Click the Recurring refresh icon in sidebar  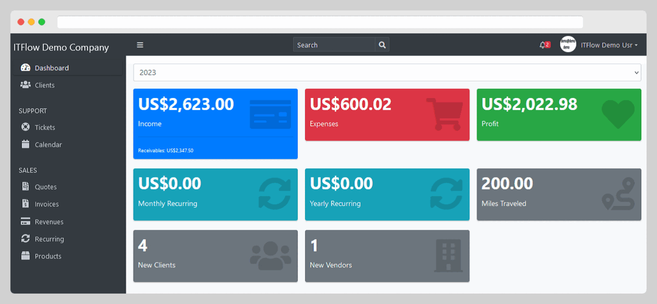[25, 239]
